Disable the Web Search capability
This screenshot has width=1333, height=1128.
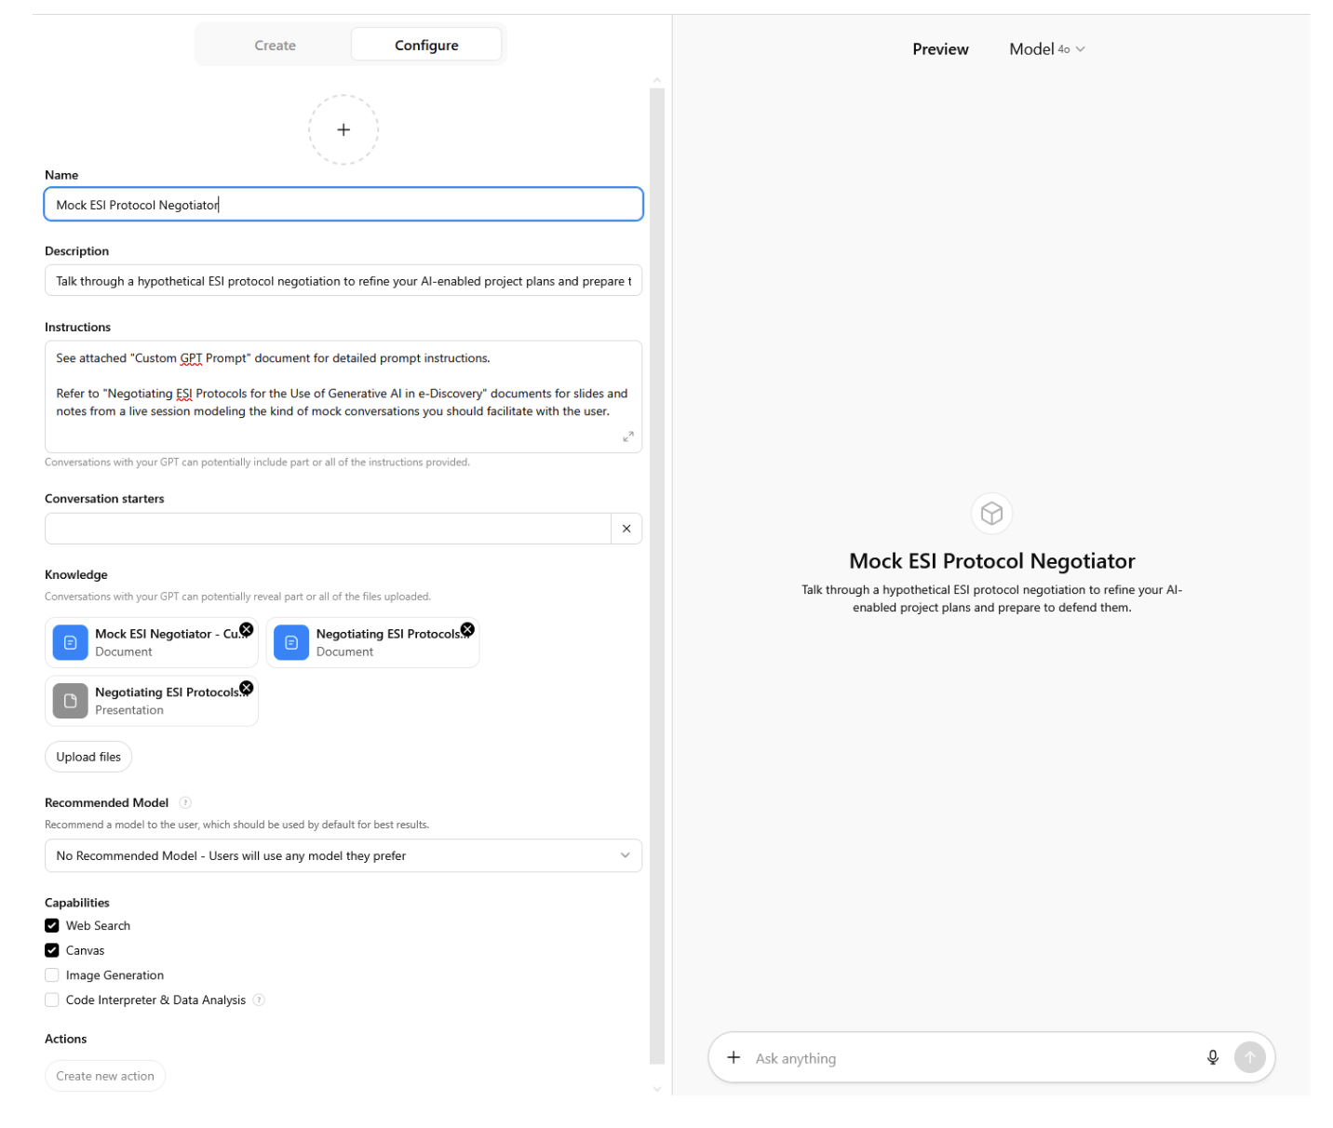tap(52, 925)
